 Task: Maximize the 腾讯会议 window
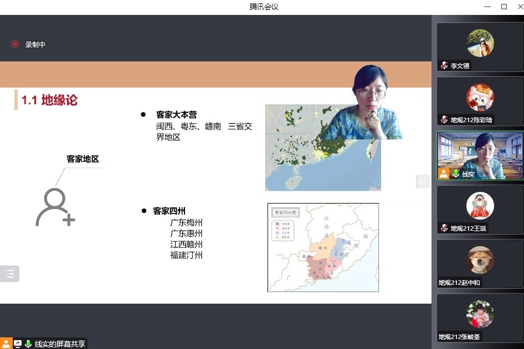tap(504, 7)
